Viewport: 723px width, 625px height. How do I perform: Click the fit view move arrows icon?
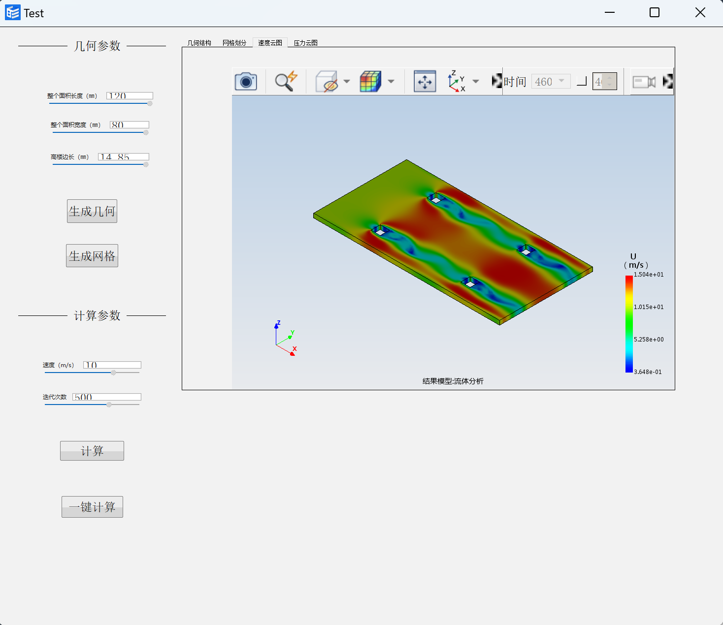click(x=425, y=81)
